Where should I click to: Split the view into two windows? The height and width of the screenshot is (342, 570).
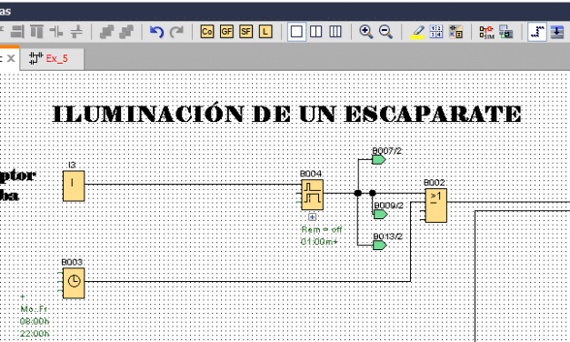315,32
